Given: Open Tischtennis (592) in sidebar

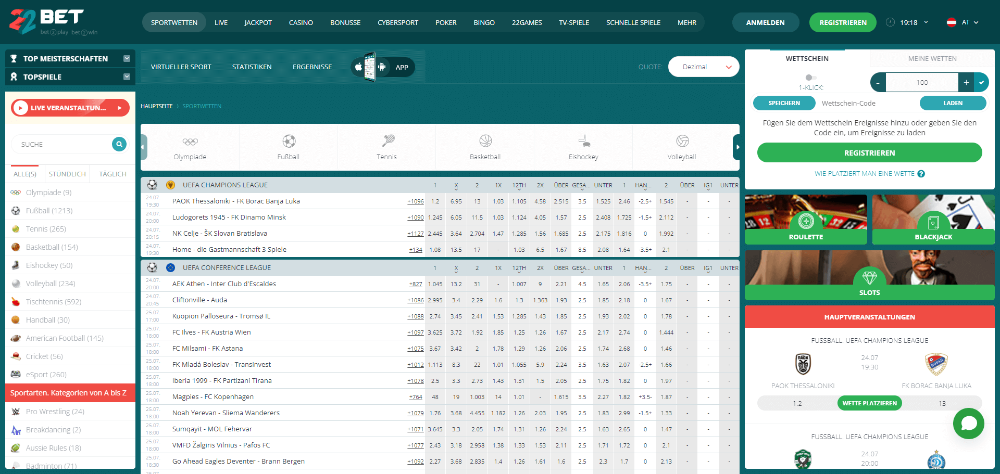Looking at the screenshot, I should [70, 302].
